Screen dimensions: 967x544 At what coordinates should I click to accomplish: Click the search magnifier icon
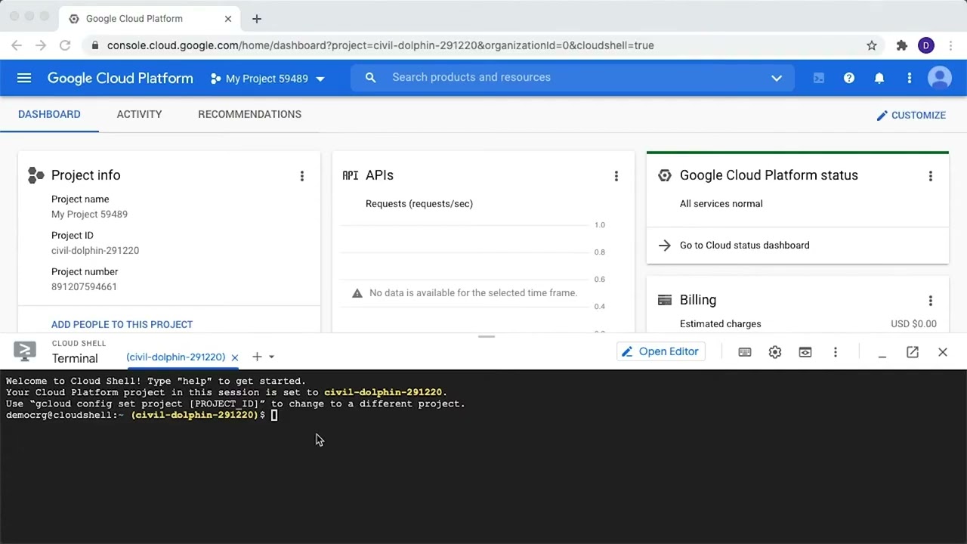tap(370, 77)
